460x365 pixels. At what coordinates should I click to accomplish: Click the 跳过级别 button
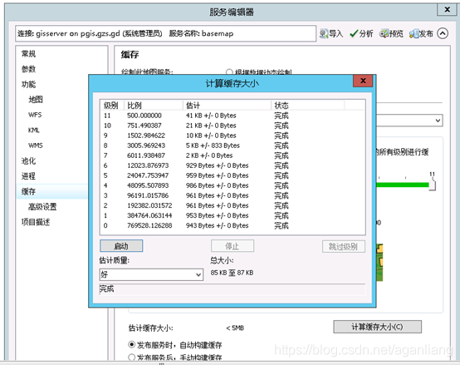(344, 246)
